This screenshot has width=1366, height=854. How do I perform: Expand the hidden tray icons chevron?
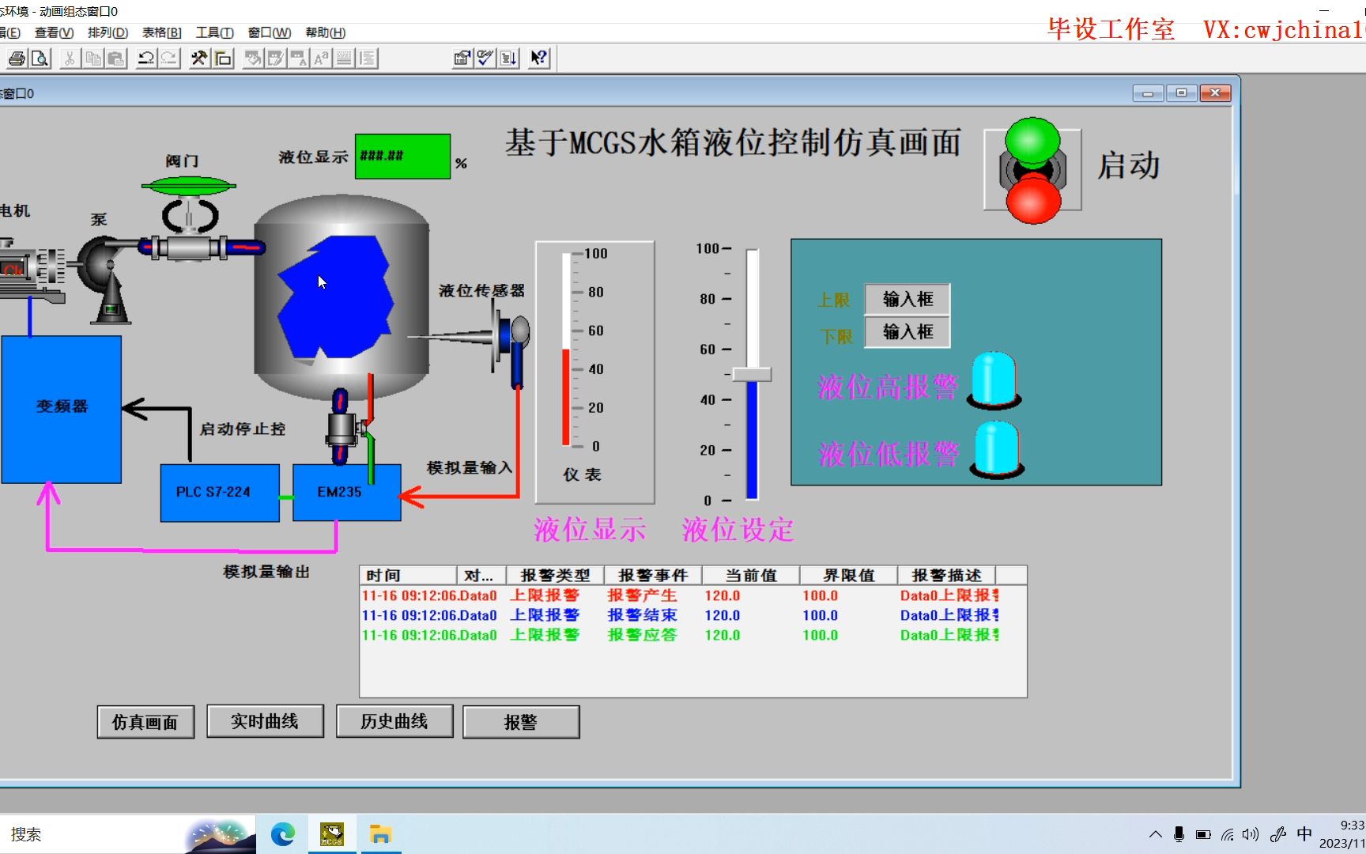[1155, 834]
